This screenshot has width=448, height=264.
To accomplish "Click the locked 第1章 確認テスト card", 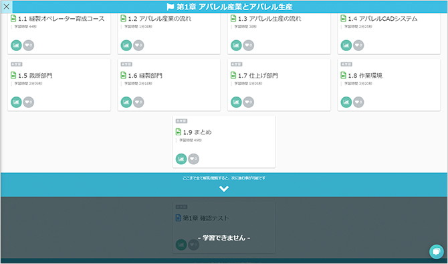I will click(224, 228).
